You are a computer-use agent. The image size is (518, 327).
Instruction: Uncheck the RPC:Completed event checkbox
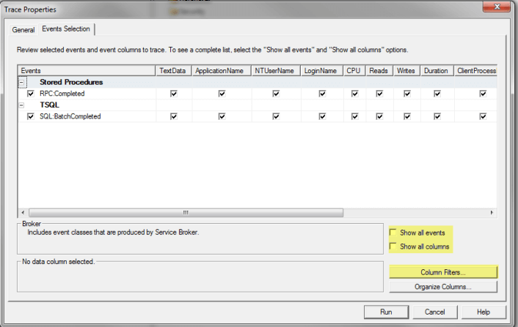(31, 94)
